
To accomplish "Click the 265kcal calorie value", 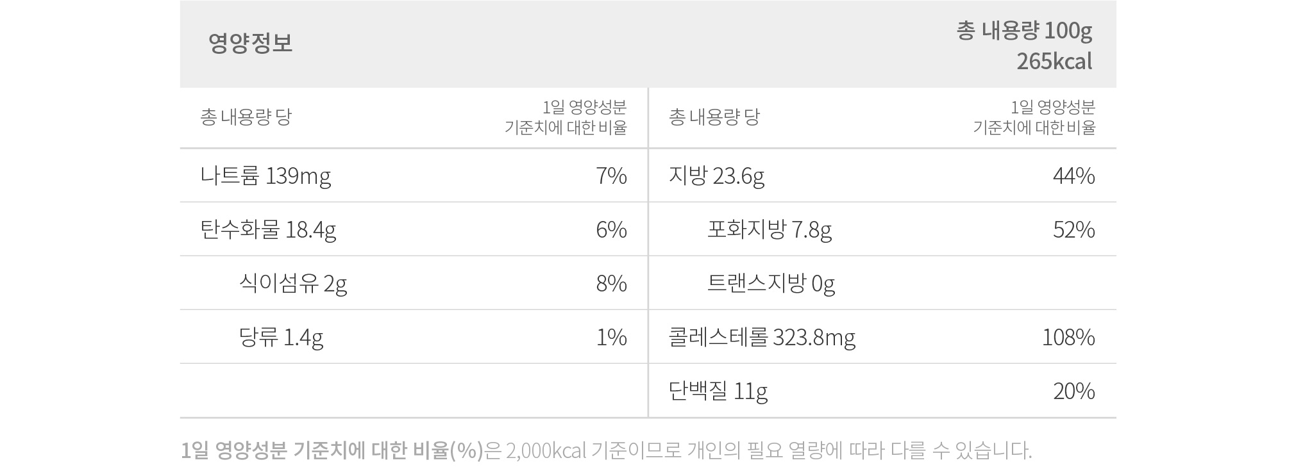I will tap(1054, 61).
